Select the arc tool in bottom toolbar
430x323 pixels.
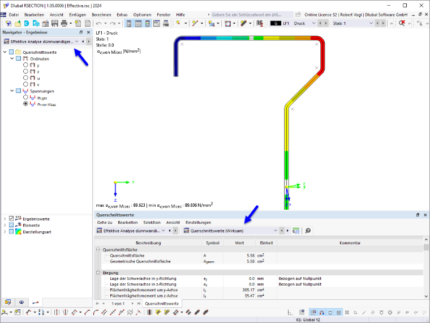96,312
